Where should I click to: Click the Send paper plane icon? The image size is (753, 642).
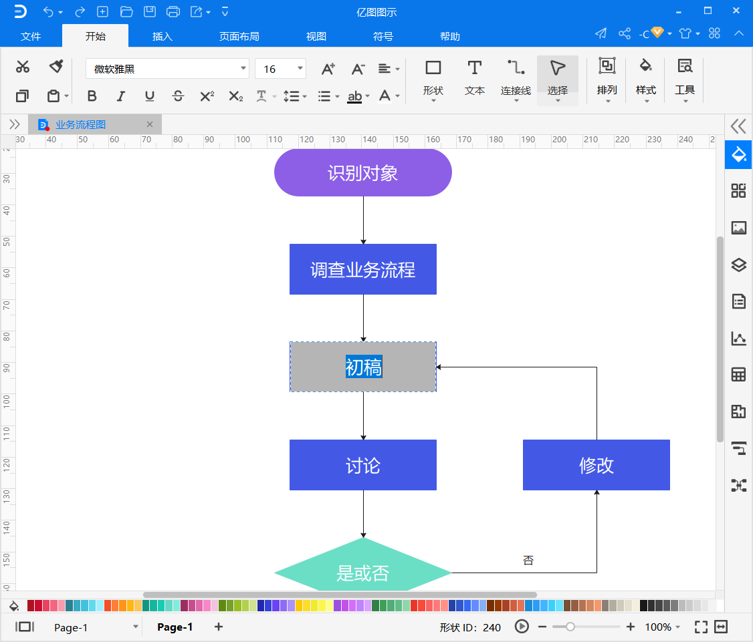point(601,33)
